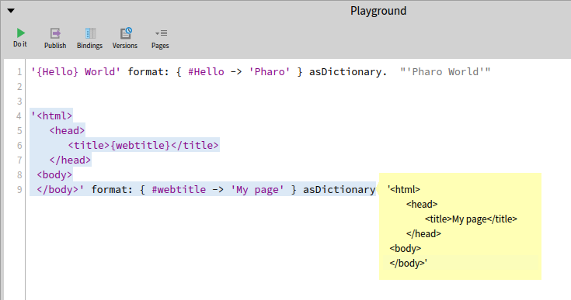Click <body> on editor line 8
The image size is (571, 300).
(54, 175)
